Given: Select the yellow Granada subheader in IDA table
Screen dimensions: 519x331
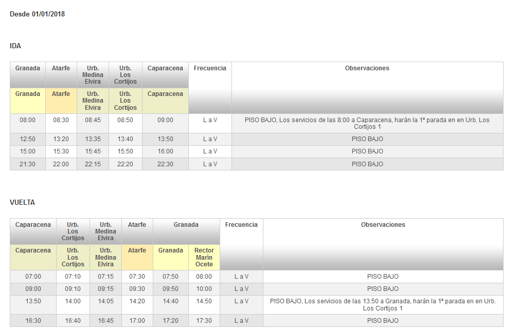Looking at the screenshot, I should 28,94.
